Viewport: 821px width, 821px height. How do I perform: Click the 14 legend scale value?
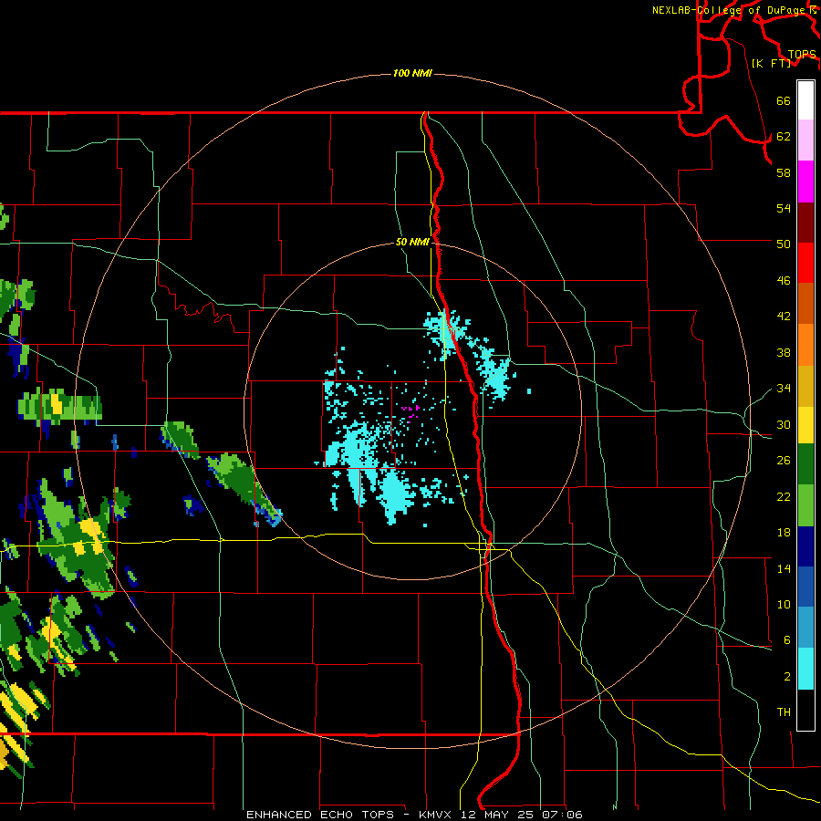pos(784,568)
